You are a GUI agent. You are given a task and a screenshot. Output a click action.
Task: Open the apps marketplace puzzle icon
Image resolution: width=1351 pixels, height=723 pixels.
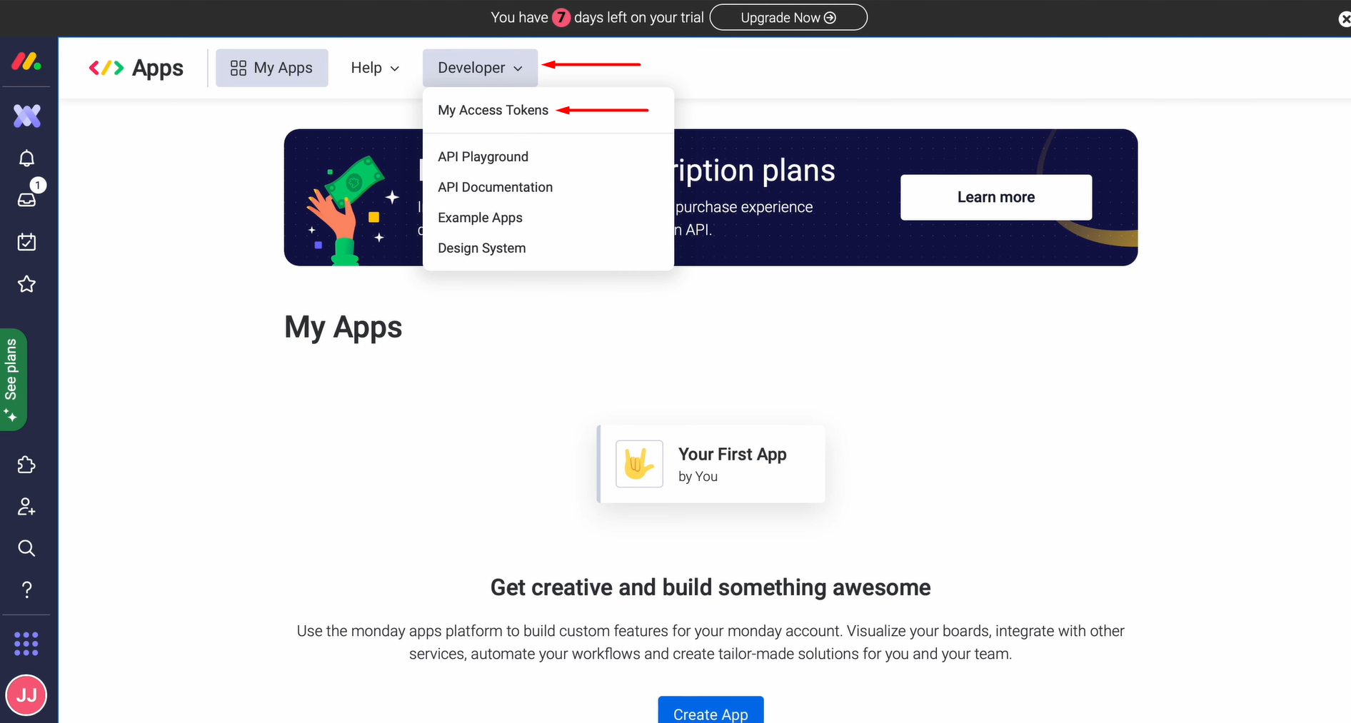[x=26, y=465]
